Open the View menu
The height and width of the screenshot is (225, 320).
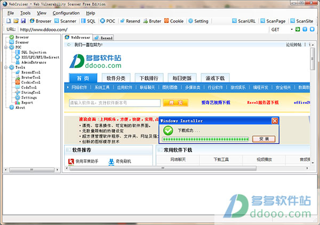coord(42,13)
